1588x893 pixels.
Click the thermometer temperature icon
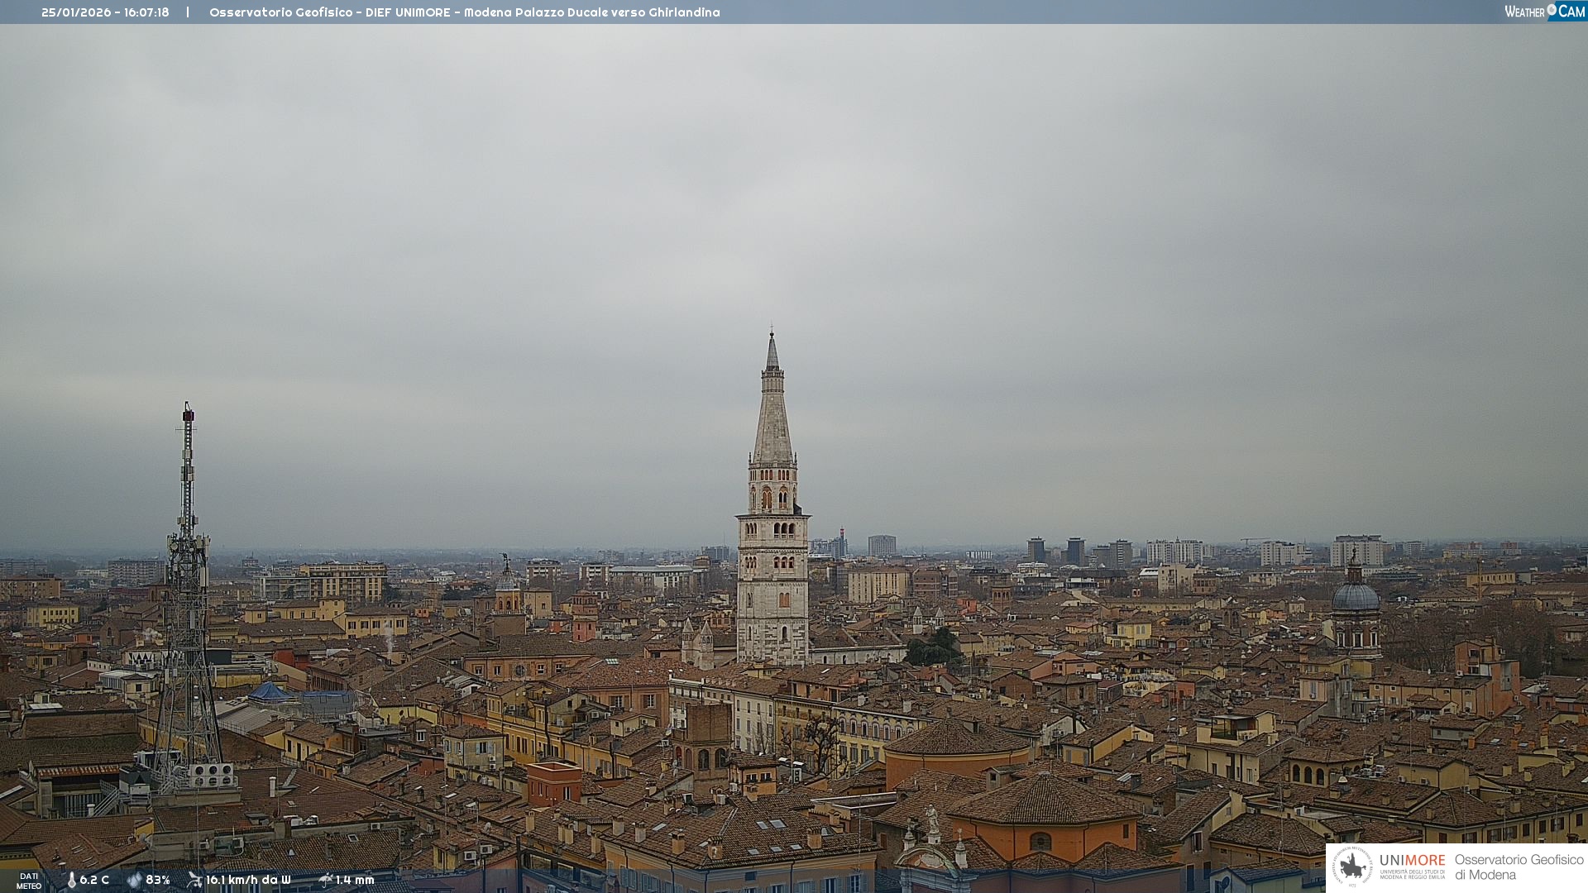(71, 880)
